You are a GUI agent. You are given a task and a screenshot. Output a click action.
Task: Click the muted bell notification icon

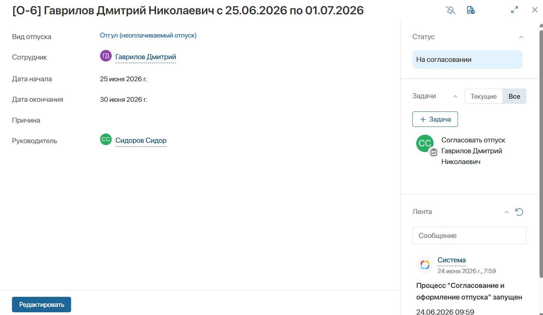tap(451, 10)
